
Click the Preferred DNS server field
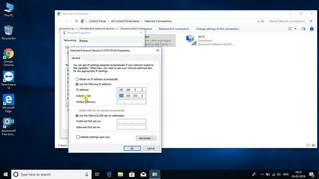[132, 121]
